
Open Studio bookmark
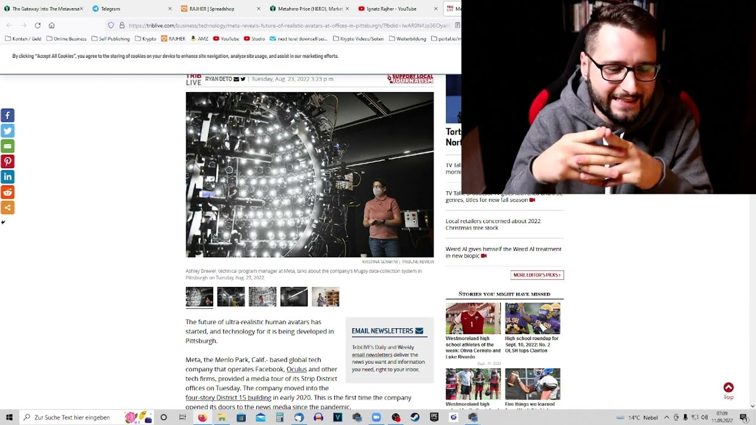pyautogui.click(x=255, y=39)
